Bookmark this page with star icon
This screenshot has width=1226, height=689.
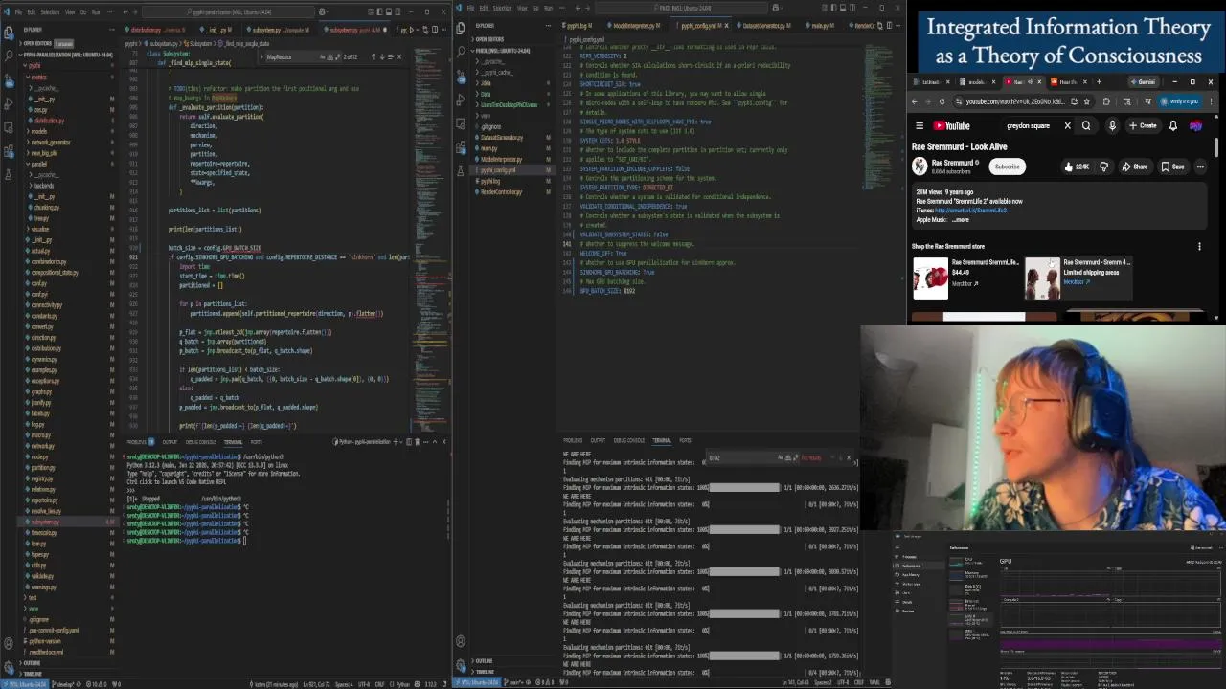[1087, 101]
